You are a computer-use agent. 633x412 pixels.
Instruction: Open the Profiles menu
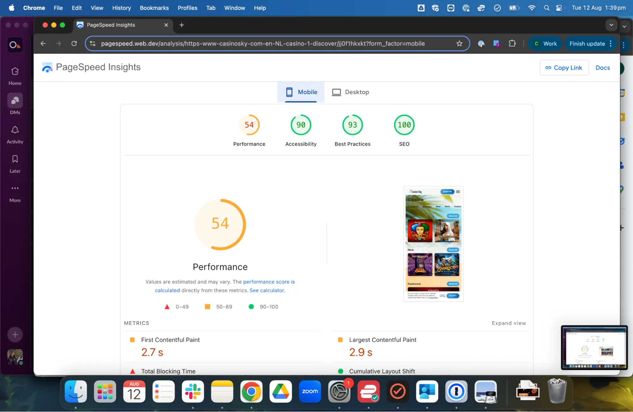point(187,8)
